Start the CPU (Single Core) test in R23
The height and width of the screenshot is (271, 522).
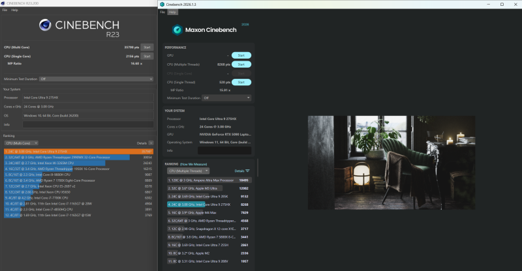[x=147, y=56]
